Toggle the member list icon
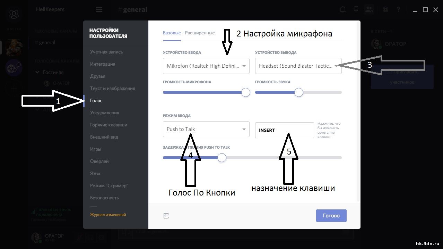443x249 pixels. pos(370,10)
